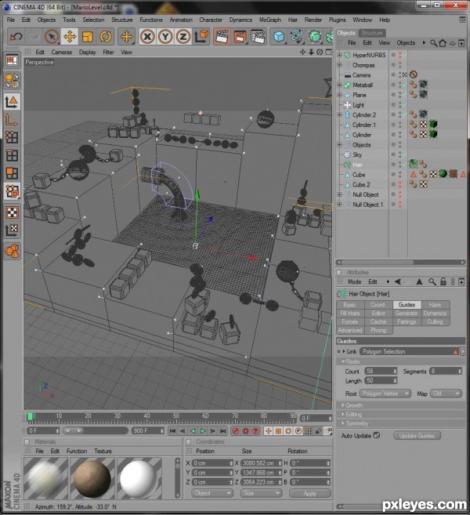Click the viewport layout icon in left palette
The image size is (470, 515).
[13, 61]
